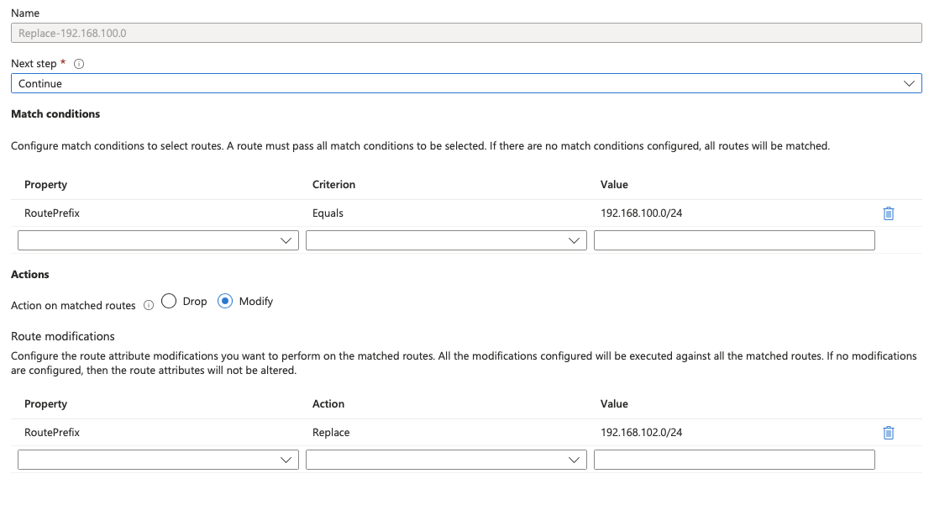Viewport: 929px width, 521px height.
Task: Open the Next step Continue dropdown
Action: tap(466, 83)
